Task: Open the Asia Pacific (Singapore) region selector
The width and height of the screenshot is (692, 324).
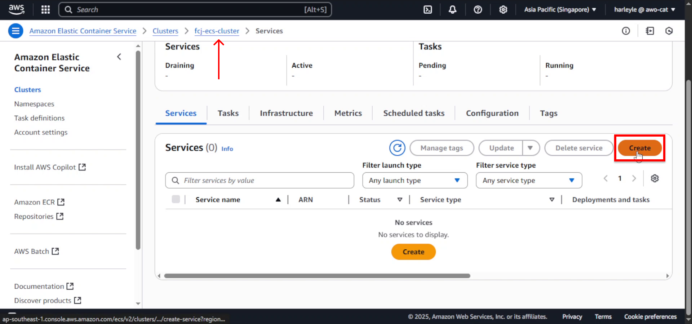Action: coord(560,10)
